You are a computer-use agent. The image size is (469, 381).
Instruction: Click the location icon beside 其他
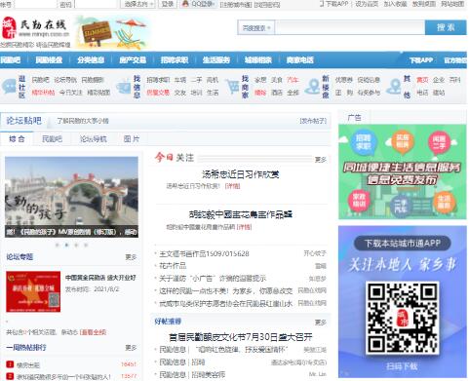tap(394, 87)
